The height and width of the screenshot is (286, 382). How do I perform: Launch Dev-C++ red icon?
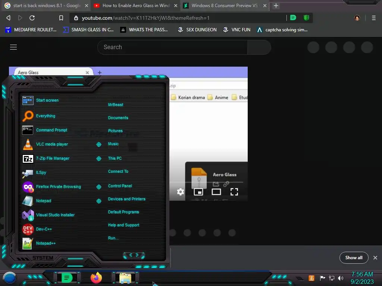28,229
